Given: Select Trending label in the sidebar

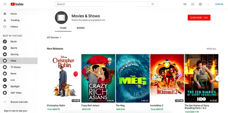Looking at the screenshot, I should point(15,20).
